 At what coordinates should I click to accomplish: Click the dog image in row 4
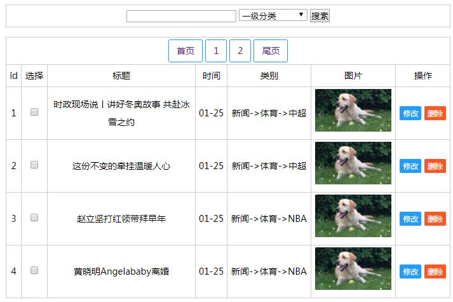click(x=353, y=268)
